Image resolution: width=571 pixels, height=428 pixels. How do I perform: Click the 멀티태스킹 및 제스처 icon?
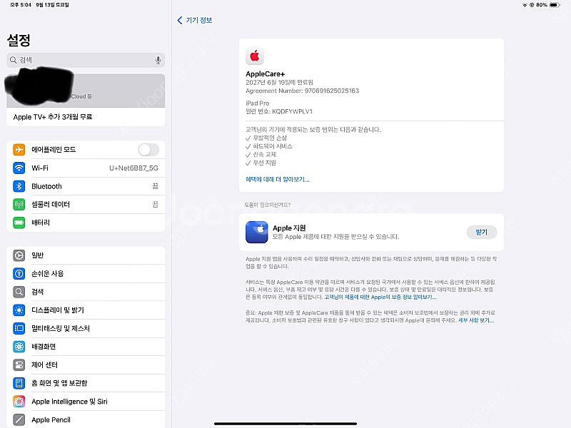[19, 328]
